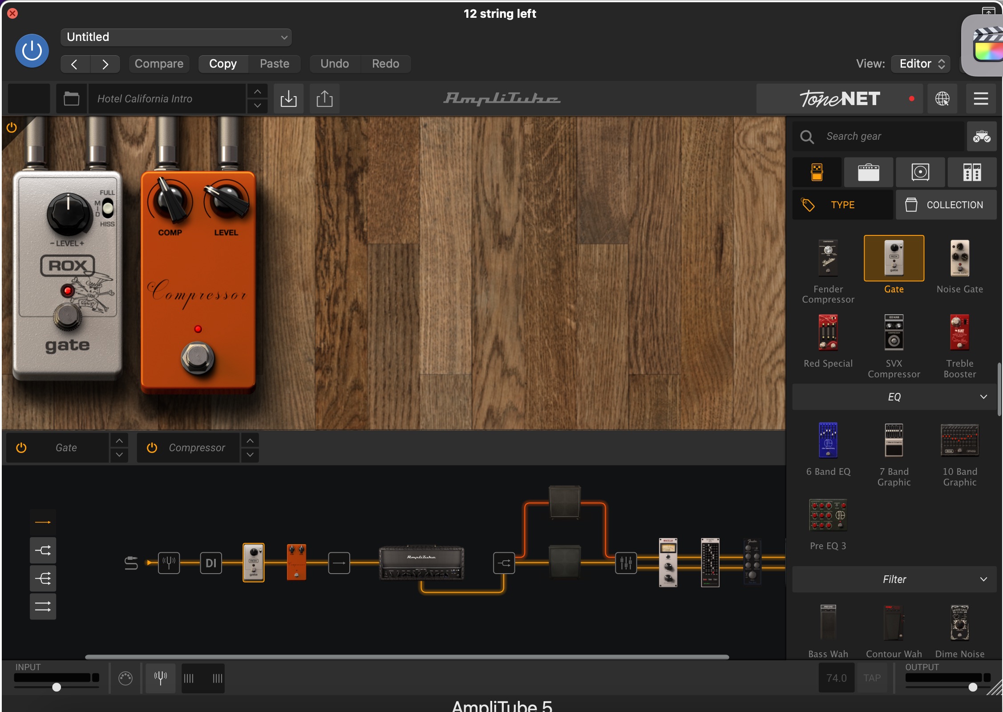
Task: Toggle the Compressor slot power button
Action: click(x=152, y=448)
